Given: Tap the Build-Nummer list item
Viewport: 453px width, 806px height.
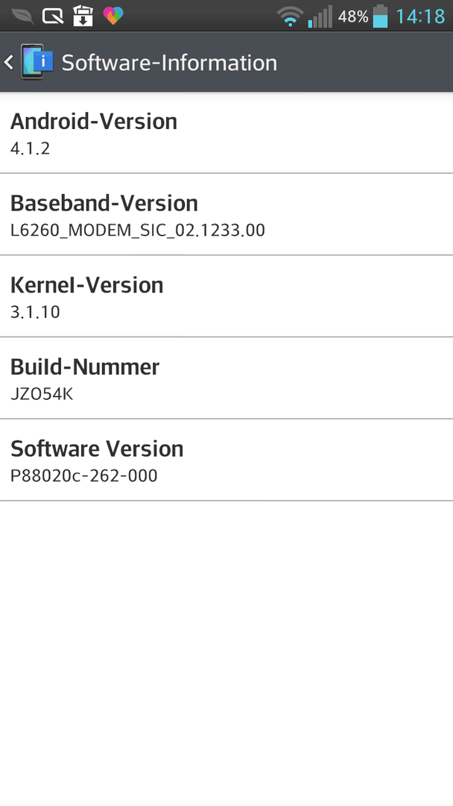Looking at the screenshot, I should pos(226,378).
